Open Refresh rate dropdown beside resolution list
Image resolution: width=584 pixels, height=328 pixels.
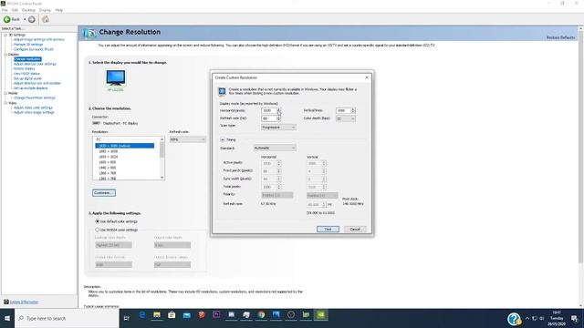click(x=188, y=139)
